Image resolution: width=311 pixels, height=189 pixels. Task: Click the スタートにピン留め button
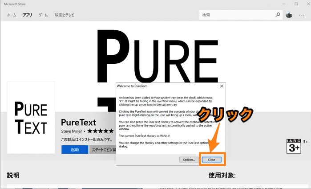click(x=103, y=149)
